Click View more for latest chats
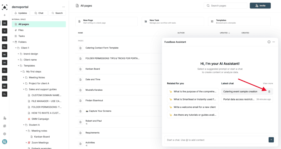Image resolution: width=281 pixels, height=149 pixels. click(x=268, y=83)
